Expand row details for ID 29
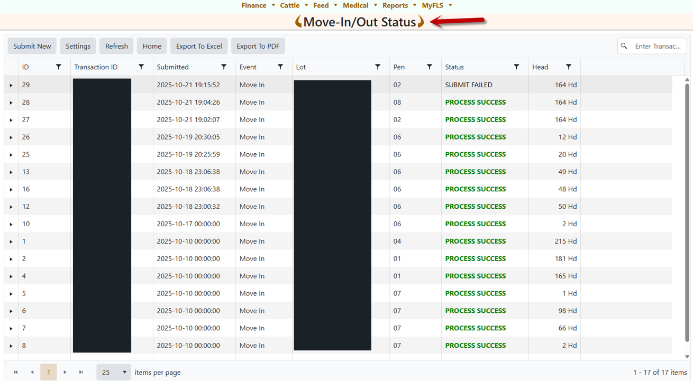This screenshot has width=693, height=381. click(x=11, y=85)
